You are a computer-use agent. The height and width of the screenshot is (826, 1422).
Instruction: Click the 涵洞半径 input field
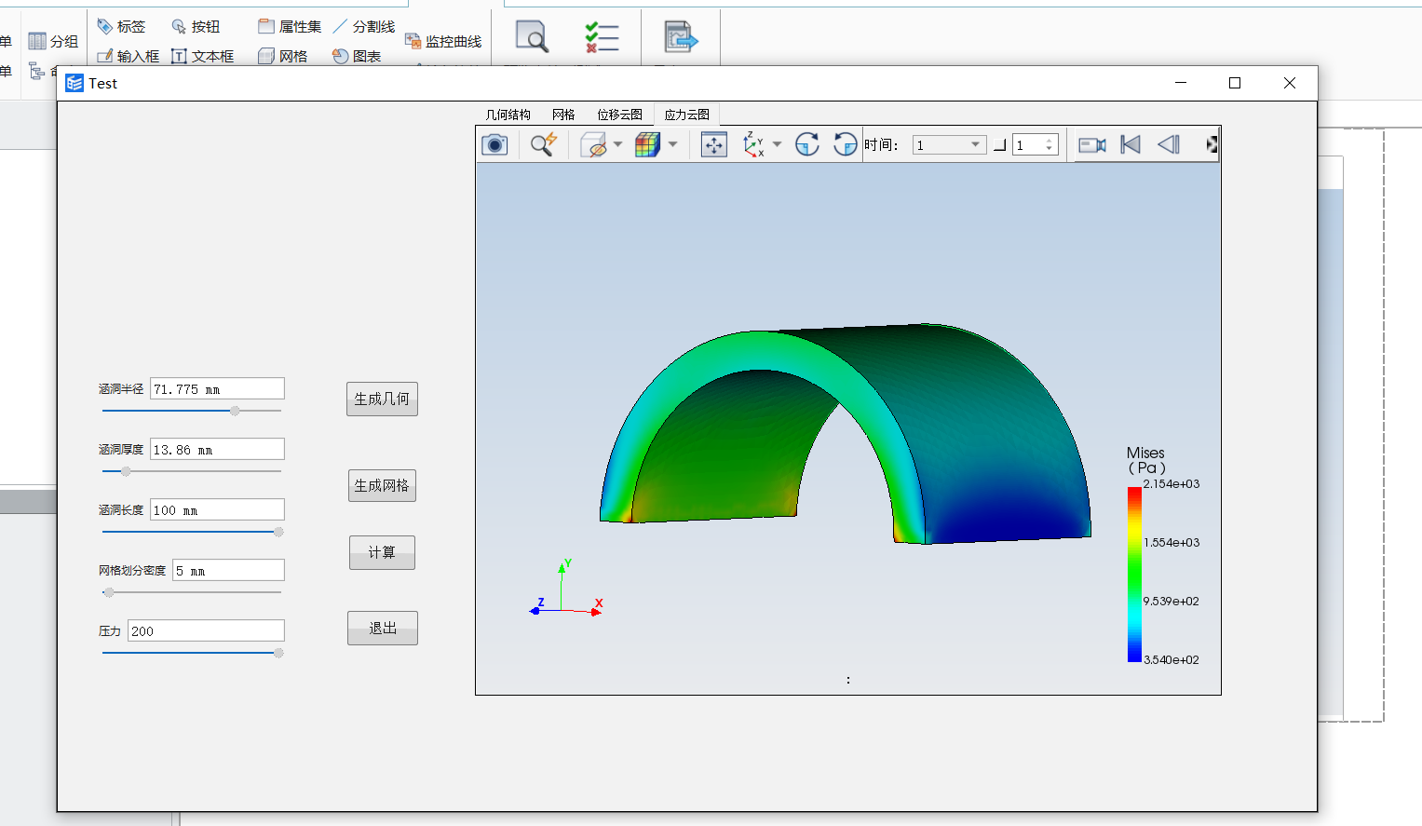pos(217,389)
